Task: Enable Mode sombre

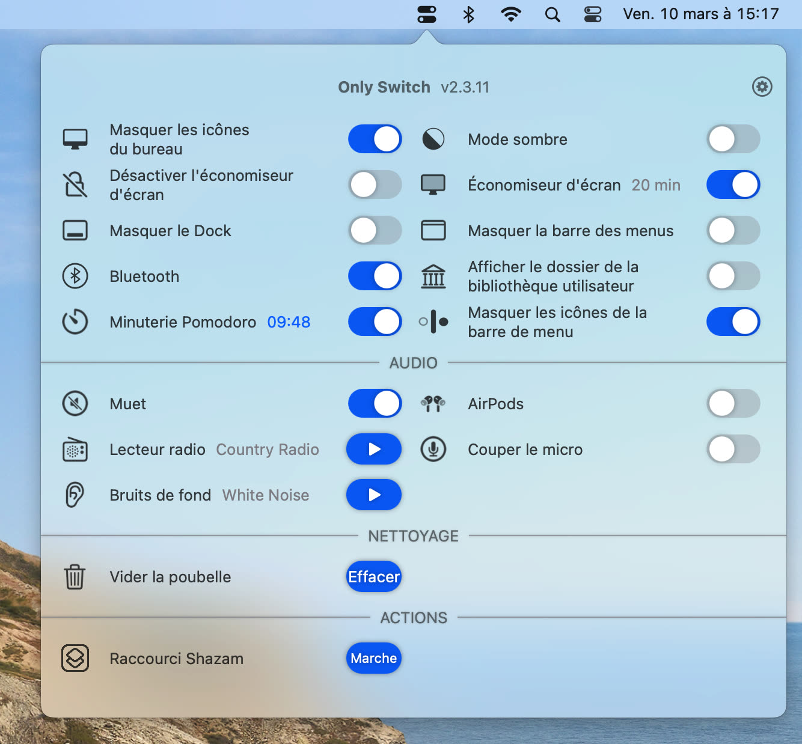Action: (x=733, y=139)
